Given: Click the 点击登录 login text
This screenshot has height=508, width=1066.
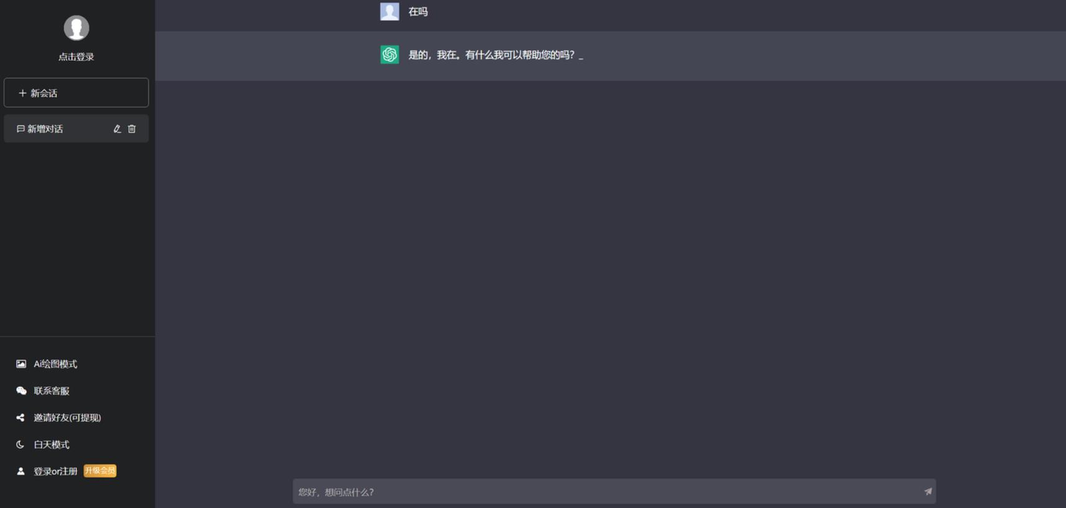Looking at the screenshot, I should click(76, 57).
